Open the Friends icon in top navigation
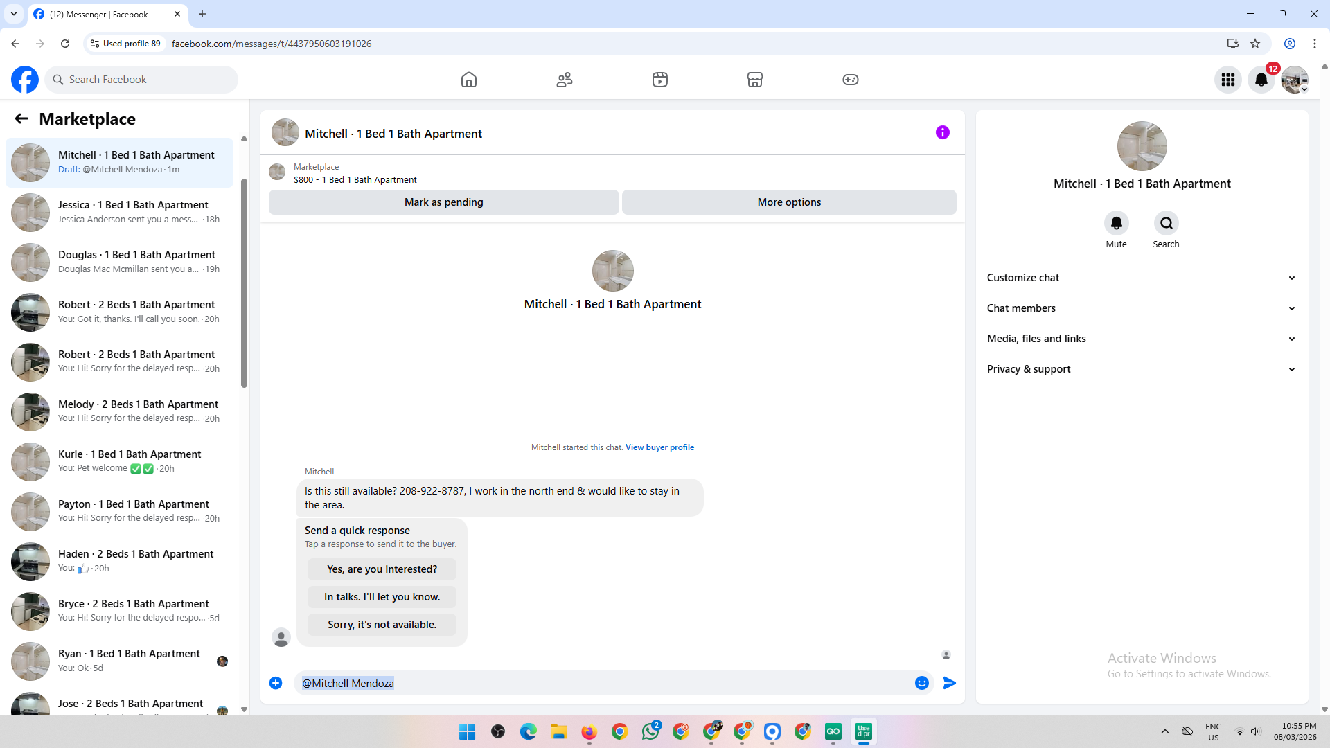The height and width of the screenshot is (748, 1330). [565, 80]
